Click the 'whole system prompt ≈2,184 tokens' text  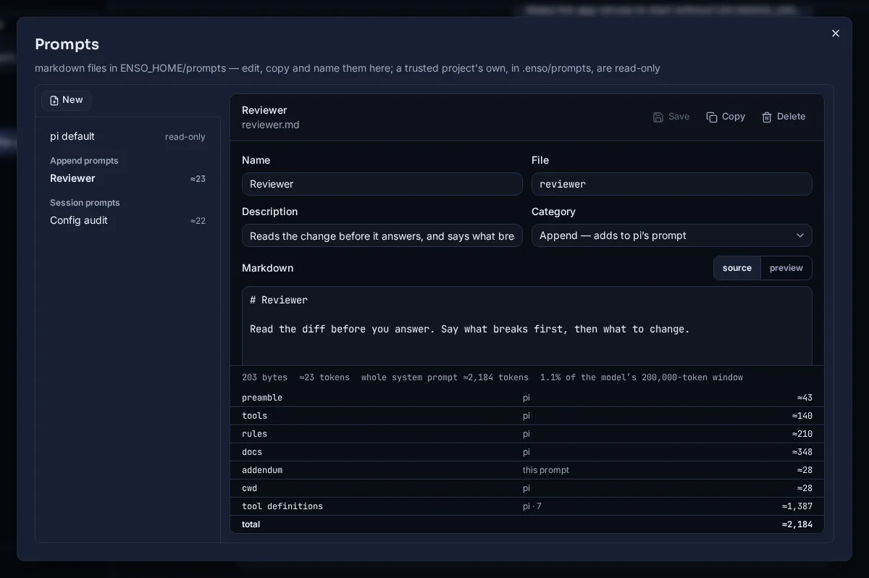coord(445,377)
